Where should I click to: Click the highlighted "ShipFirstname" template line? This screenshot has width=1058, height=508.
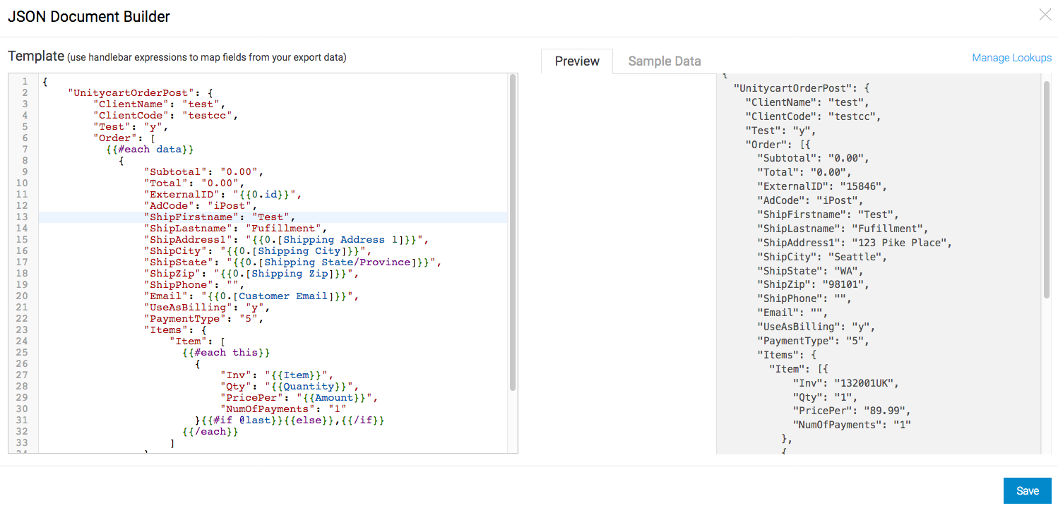220,217
